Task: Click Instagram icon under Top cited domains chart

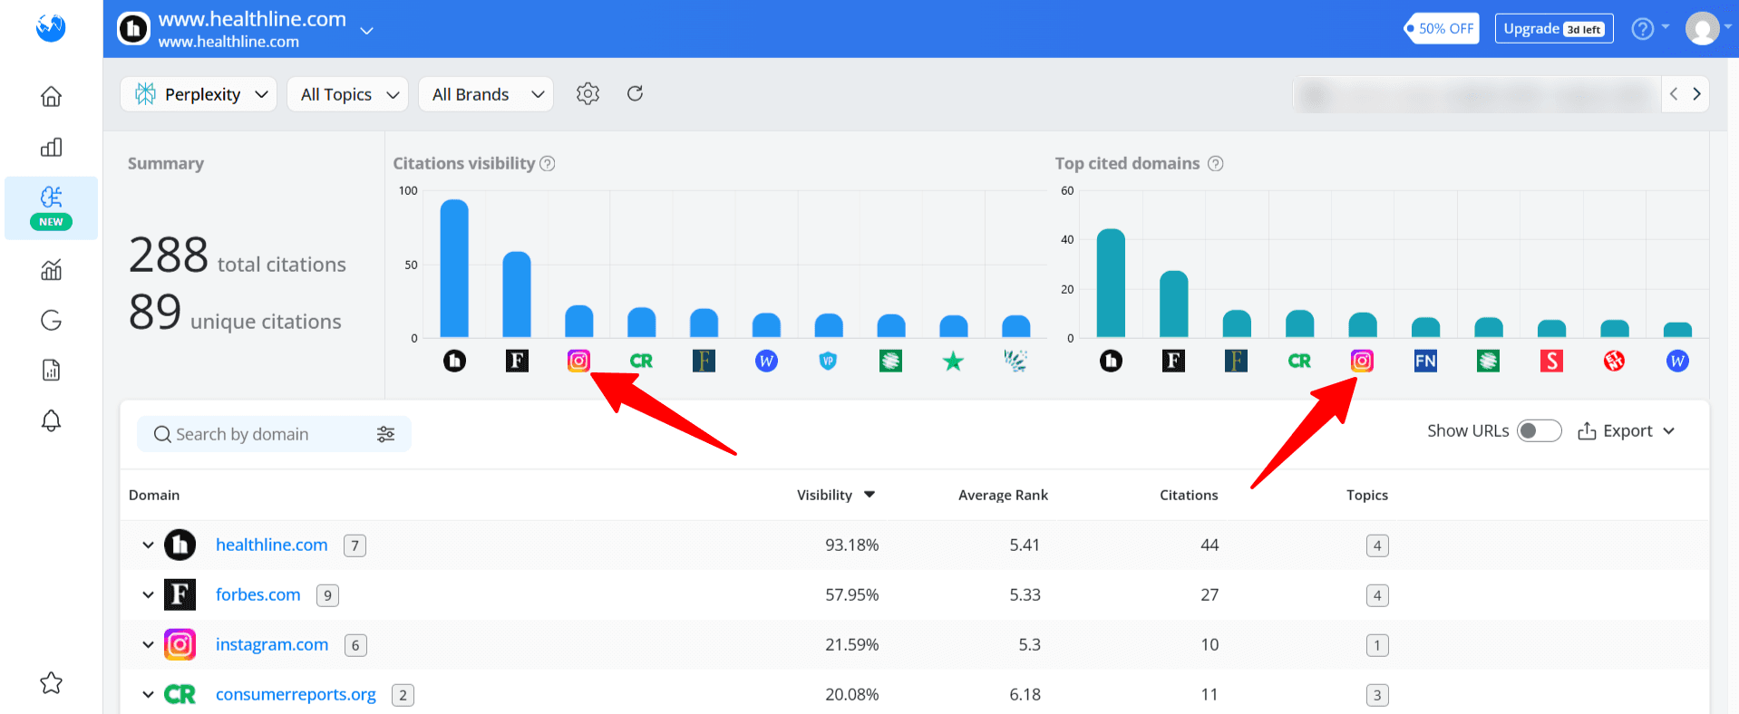Action: click(1362, 361)
